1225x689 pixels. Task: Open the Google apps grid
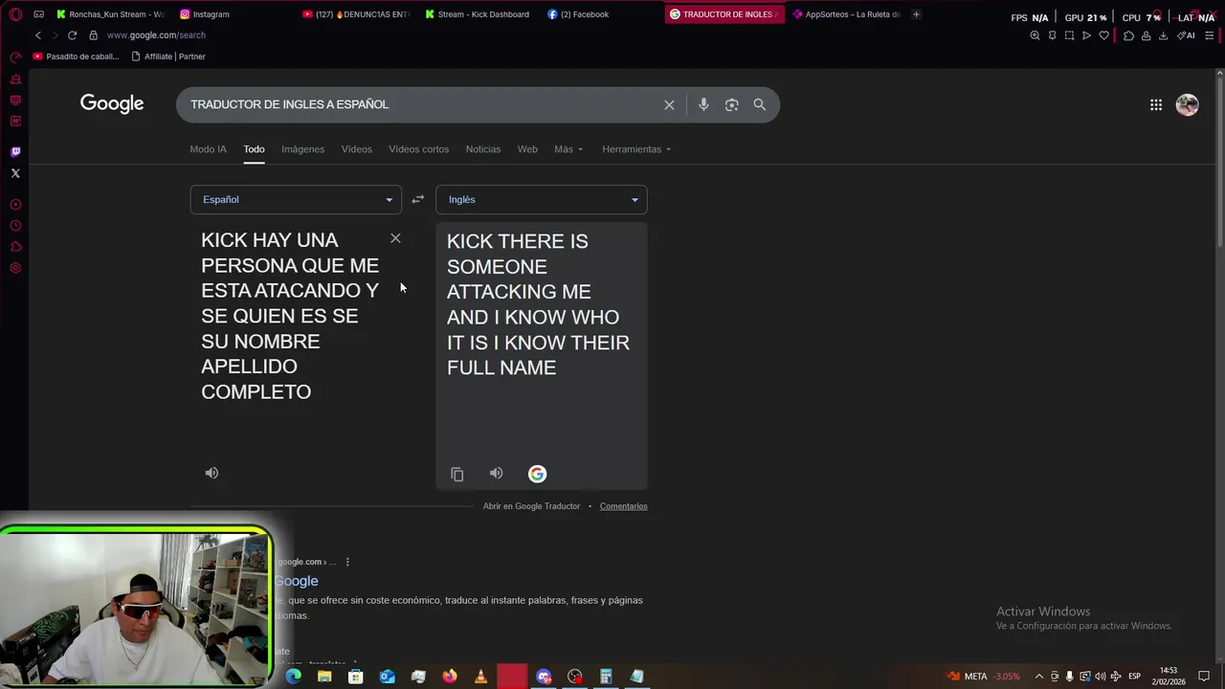tap(1156, 104)
